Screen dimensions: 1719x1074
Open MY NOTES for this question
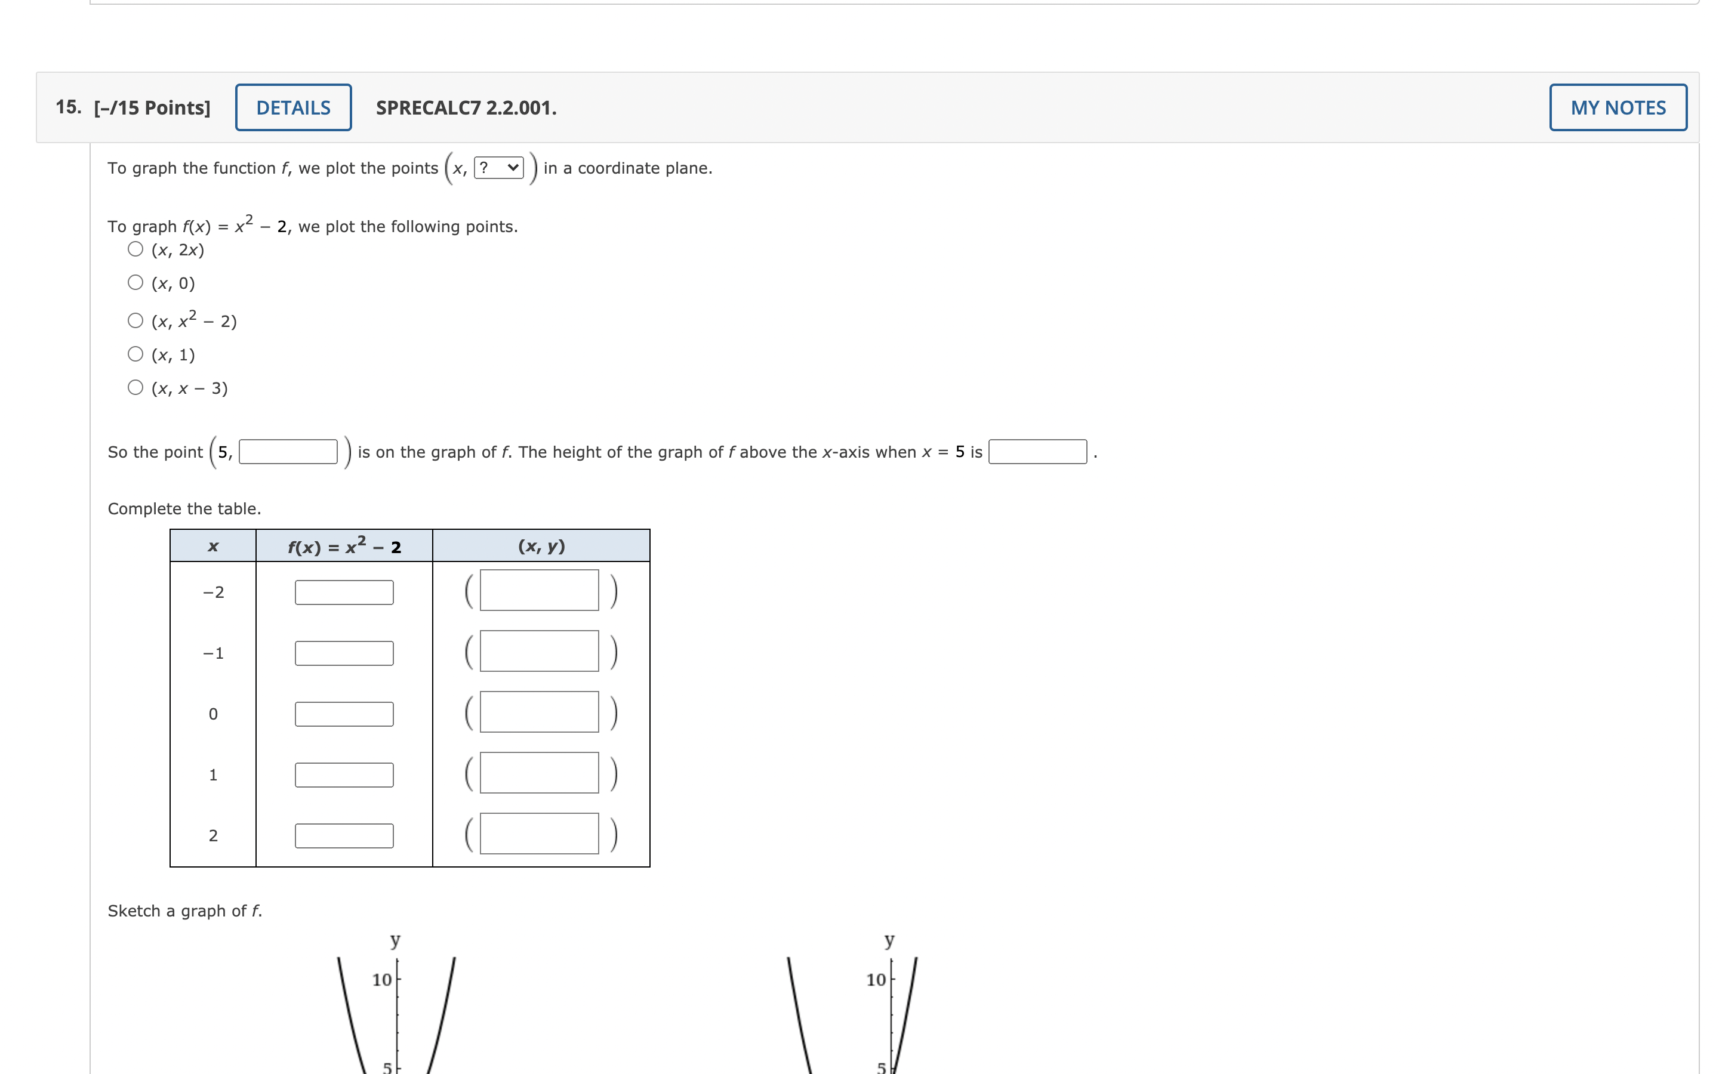1618,107
